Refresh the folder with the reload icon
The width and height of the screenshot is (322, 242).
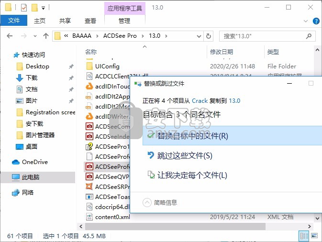(209, 36)
